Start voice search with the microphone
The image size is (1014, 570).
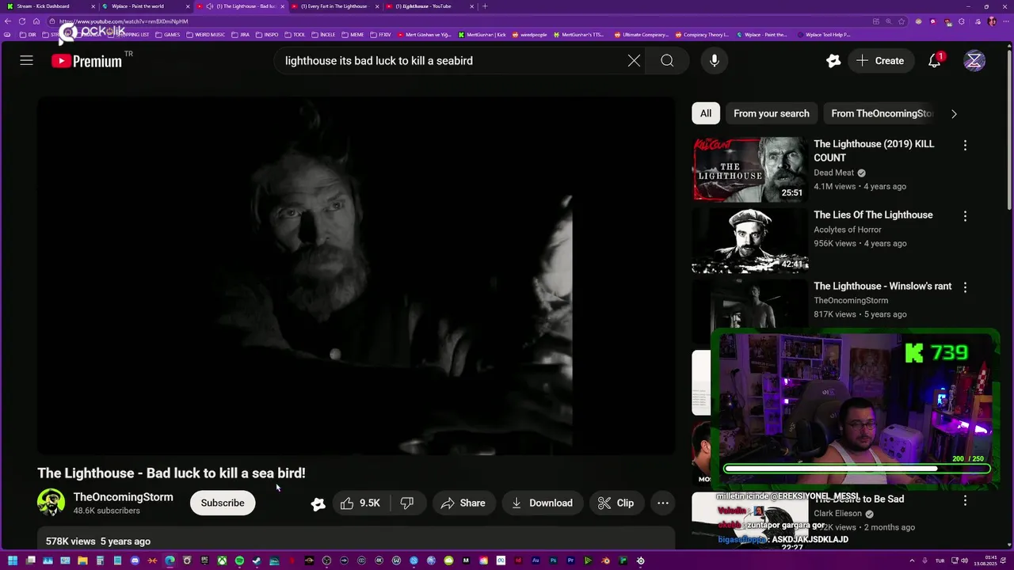[715, 61]
